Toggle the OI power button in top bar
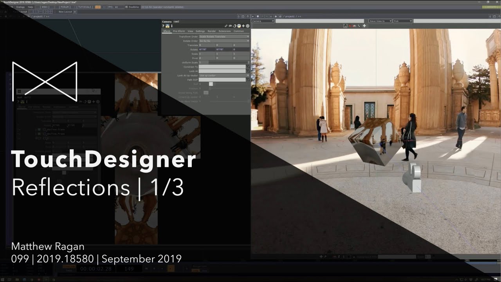Image resolution: width=501 pixels, height=282 pixels. 98,7
